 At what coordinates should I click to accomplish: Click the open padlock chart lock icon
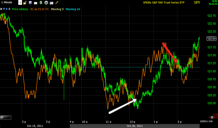click(25, 2)
